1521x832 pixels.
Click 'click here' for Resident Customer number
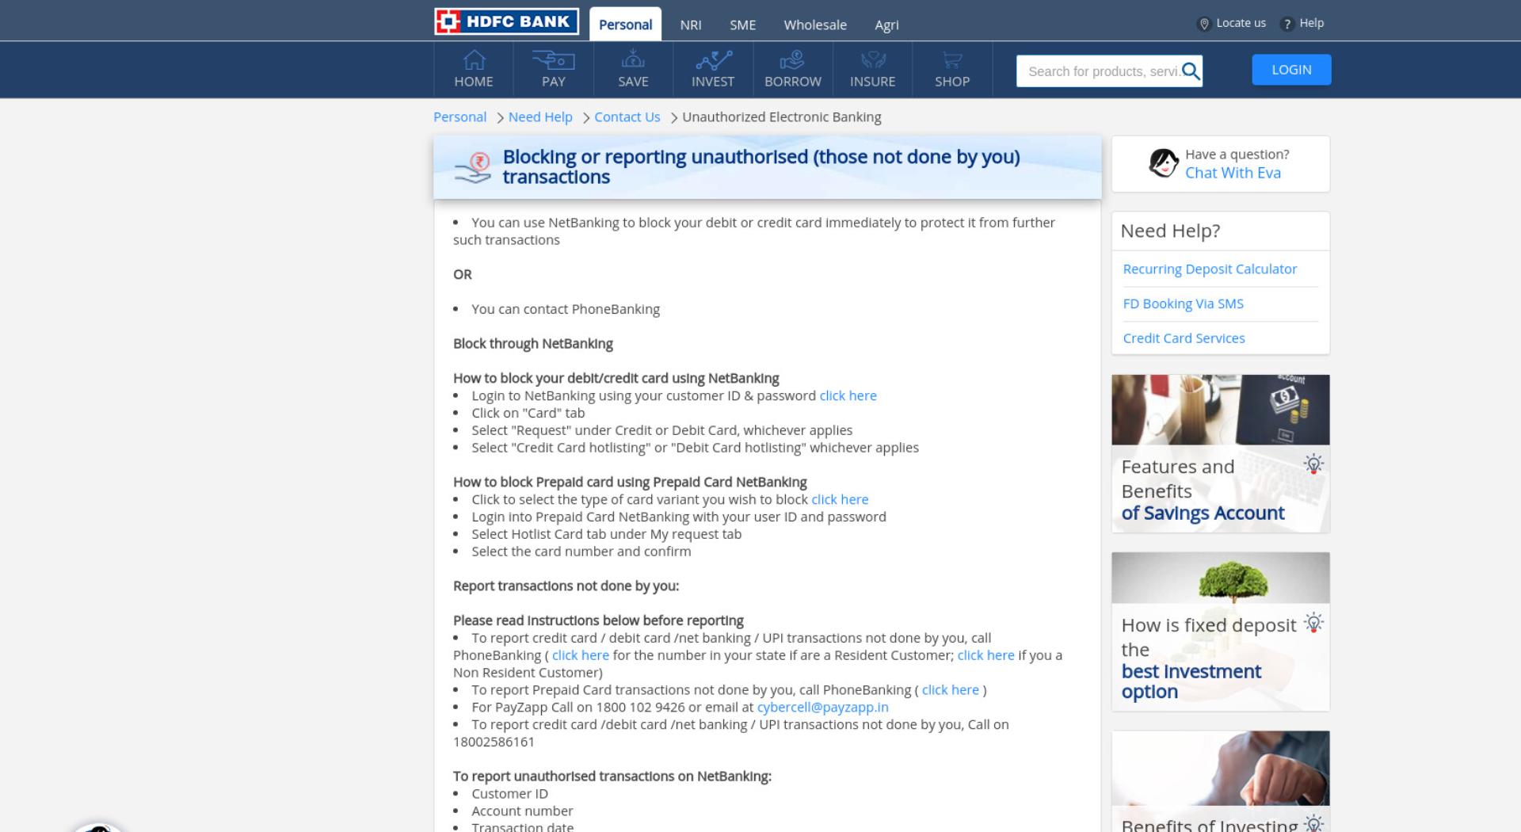pyautogui.click(x=581, y=655)
